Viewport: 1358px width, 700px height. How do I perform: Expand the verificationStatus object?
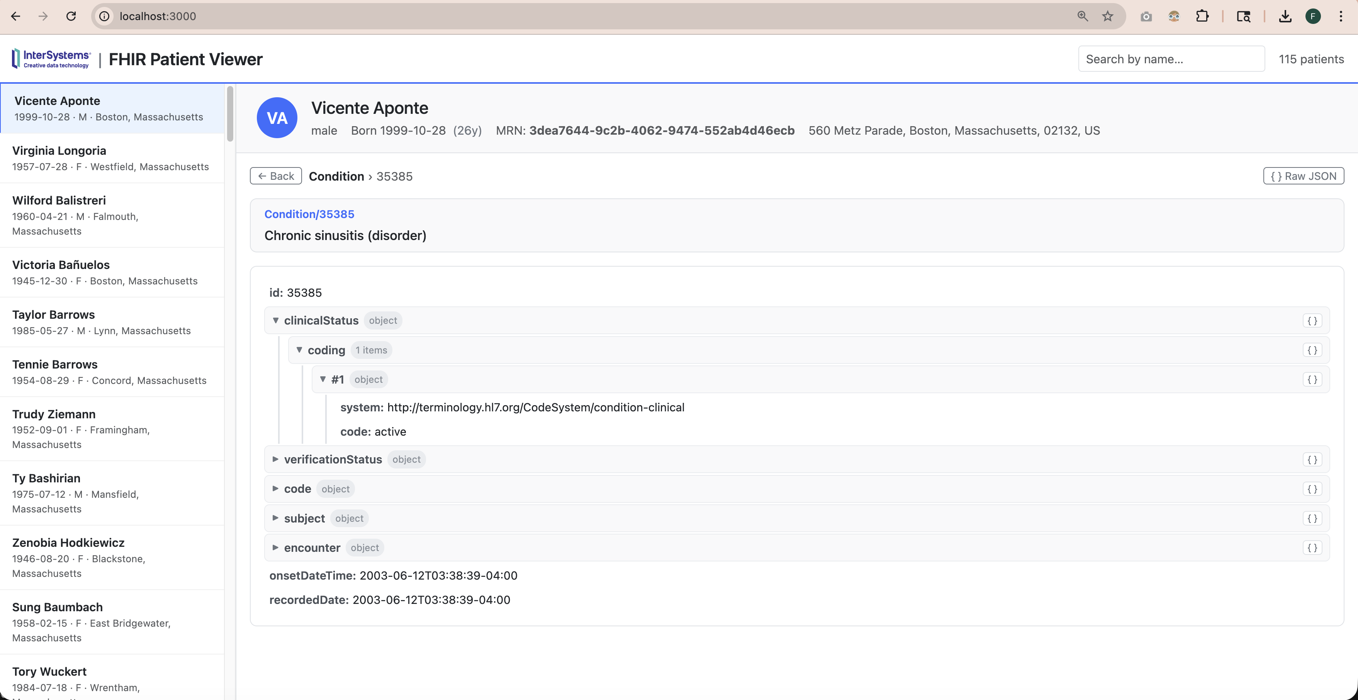tap(275, 460)
